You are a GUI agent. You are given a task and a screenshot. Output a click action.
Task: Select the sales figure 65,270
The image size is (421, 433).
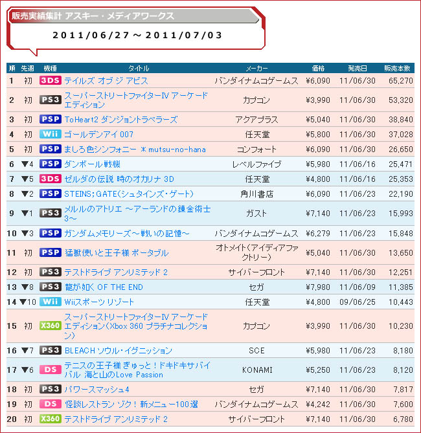(x=400, y=81)
